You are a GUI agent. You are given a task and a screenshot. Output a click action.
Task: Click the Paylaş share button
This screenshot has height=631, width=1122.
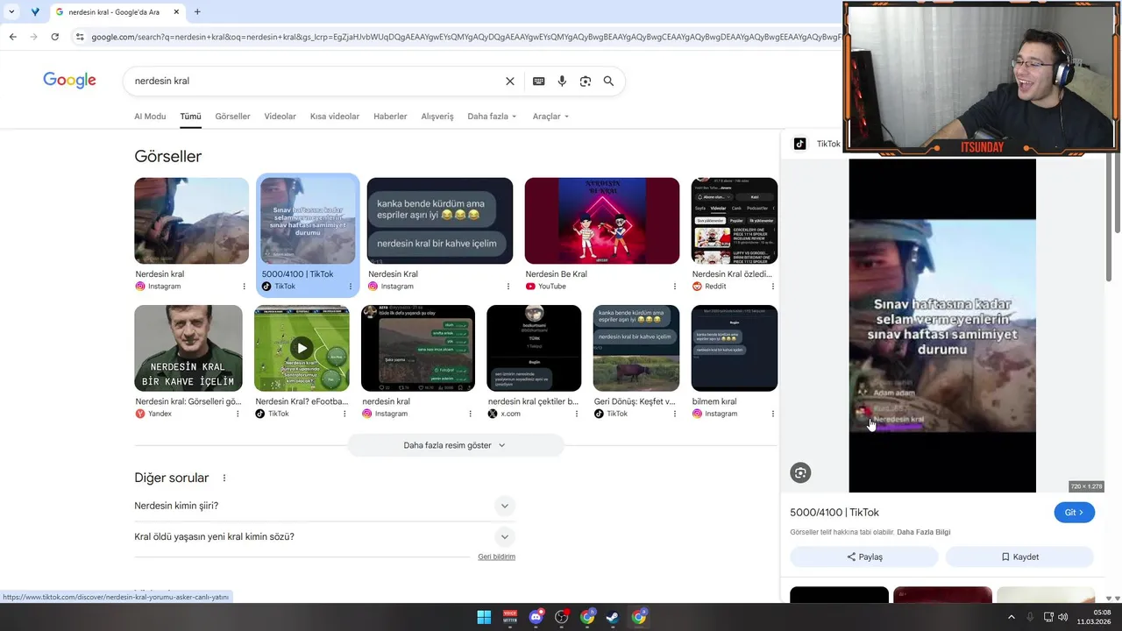click(864, 557)
